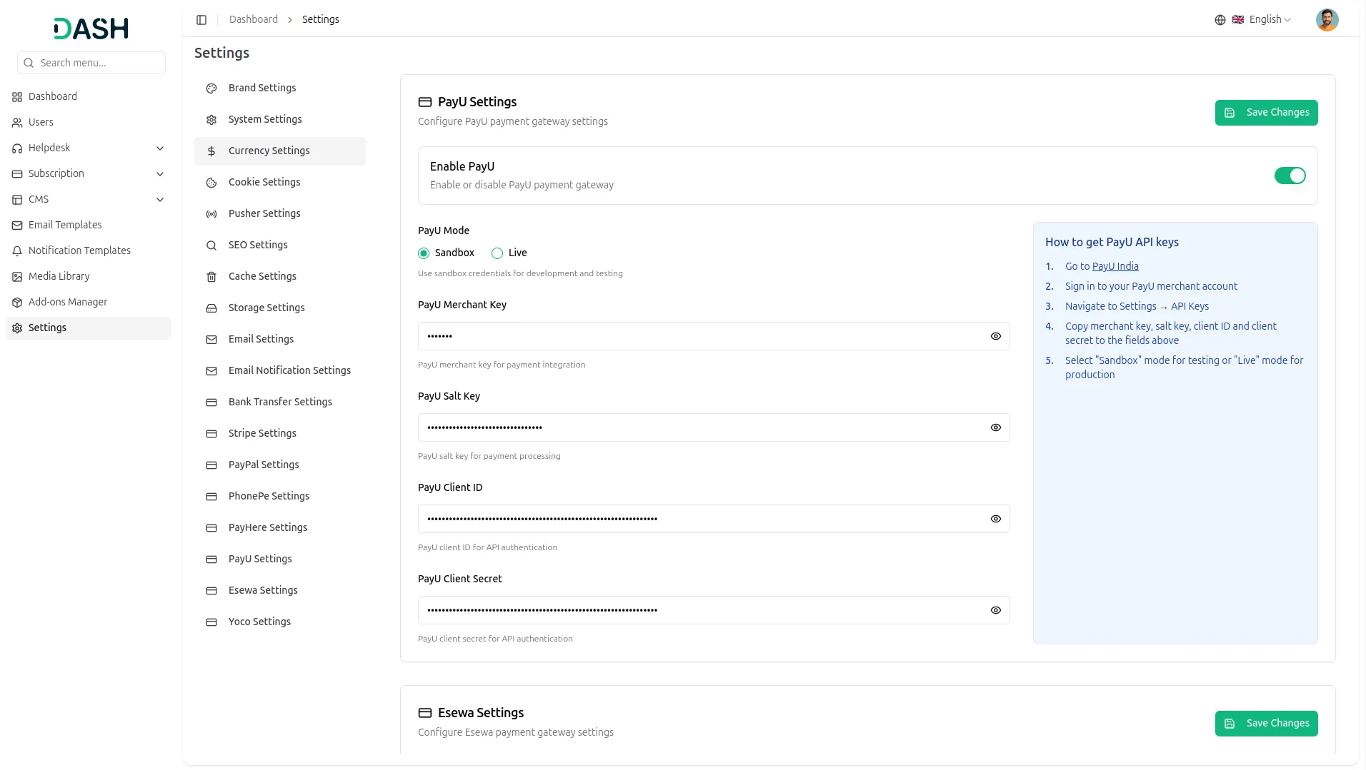Click the PayU Salt Key input field
Screen dimensions: 1366x770
click(714, 427)
